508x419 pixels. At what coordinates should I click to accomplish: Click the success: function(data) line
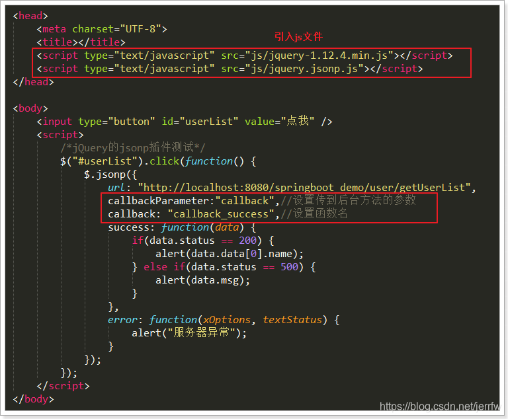tap(182, 227)
